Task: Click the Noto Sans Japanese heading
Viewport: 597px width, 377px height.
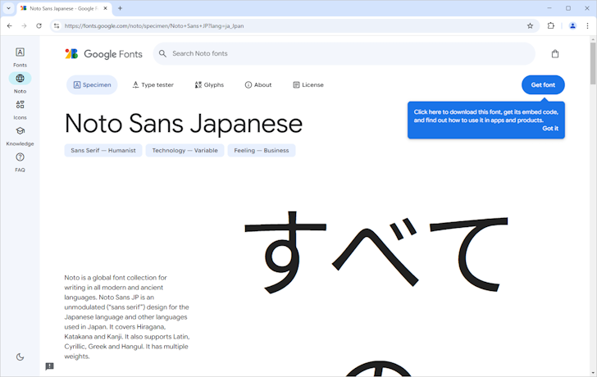Action: click(x=184, y=124)
